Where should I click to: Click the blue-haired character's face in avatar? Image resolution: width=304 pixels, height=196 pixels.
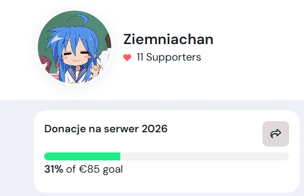(77, 55)
